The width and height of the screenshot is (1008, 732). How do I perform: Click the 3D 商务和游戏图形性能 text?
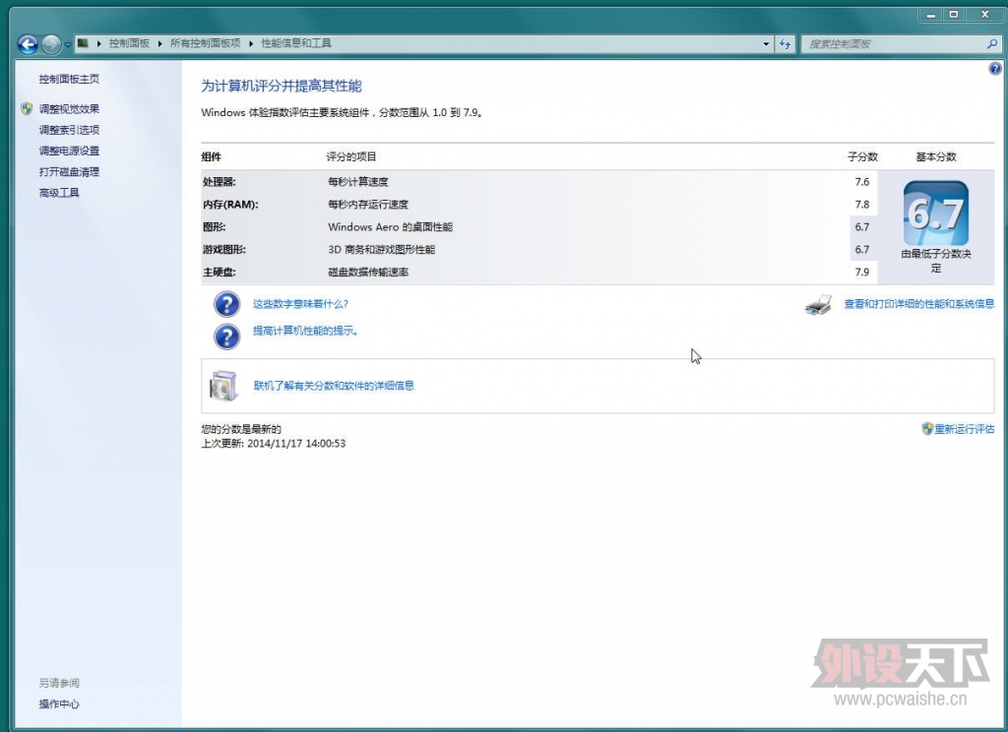[x=382, y=249]
